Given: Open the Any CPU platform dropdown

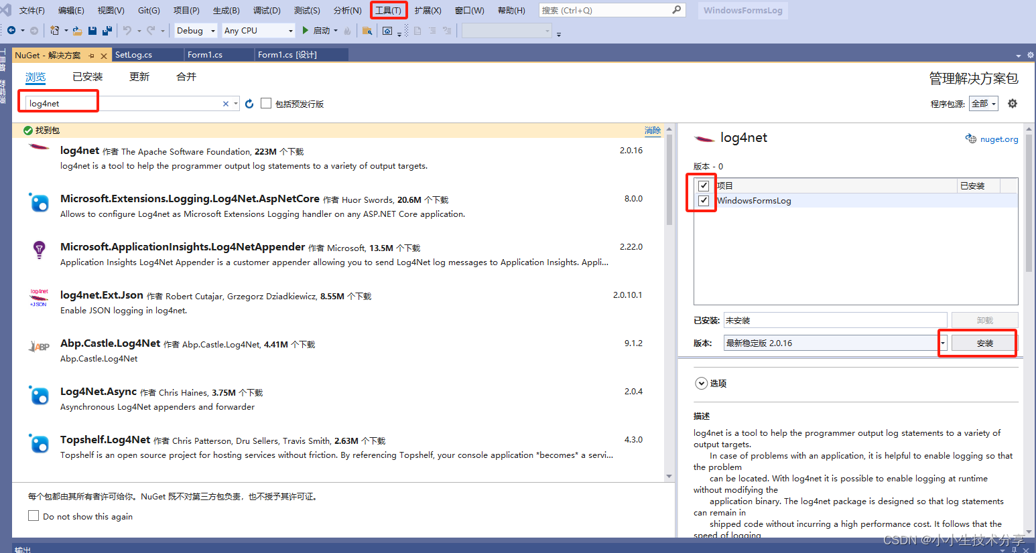Looking at the screenshot, I should tap(259, 30).
